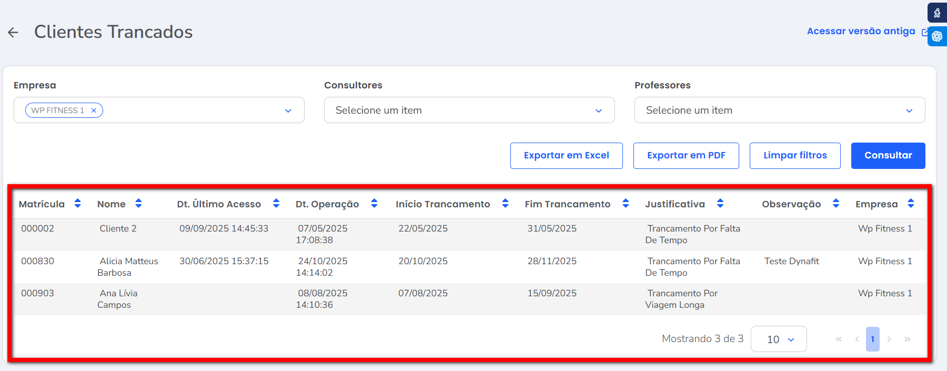Sort by Início Trancamento column
The image size is (947, 371).
tap(505, 204)
